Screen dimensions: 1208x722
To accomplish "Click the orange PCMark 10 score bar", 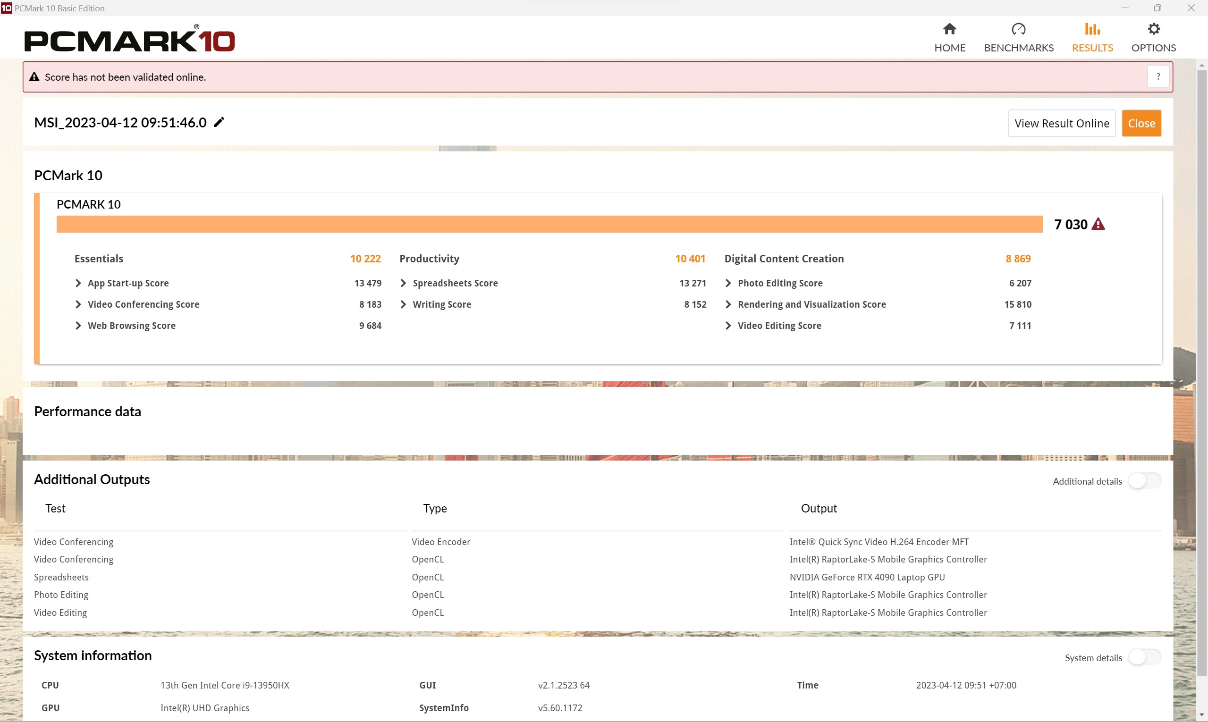I will click(549, 224).
